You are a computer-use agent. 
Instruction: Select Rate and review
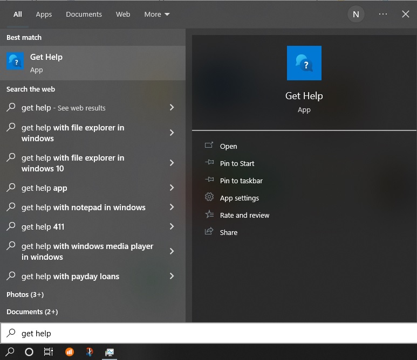click(245, 215)
